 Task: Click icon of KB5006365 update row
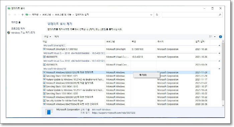(x=44, y=83)
